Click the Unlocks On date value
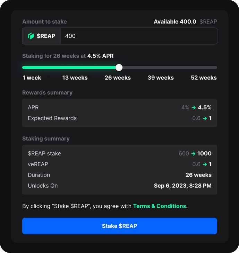The image size is (239, 253). pyautogui.click(x=182, y=186)
